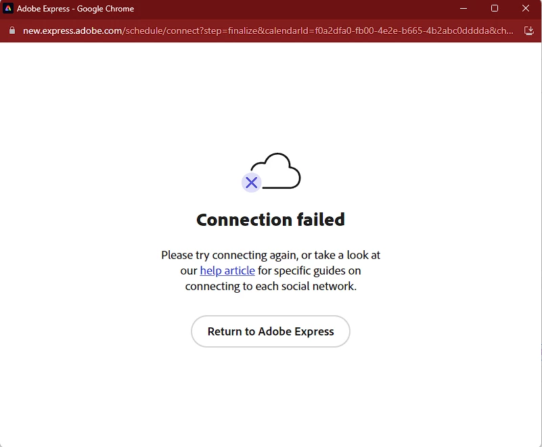Open the help article link
This screenshot has height=447, width=542.
point(227,270)
